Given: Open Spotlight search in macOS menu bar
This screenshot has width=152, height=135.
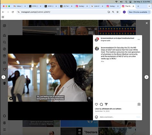Looking at the screenshot, I should click(x=126, y=2).
